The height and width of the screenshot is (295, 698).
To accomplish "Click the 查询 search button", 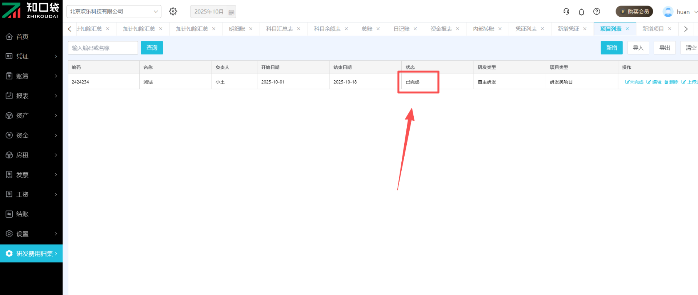I will coord(152,48).
